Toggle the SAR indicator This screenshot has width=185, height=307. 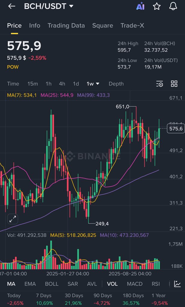click(x=73, y=284)
